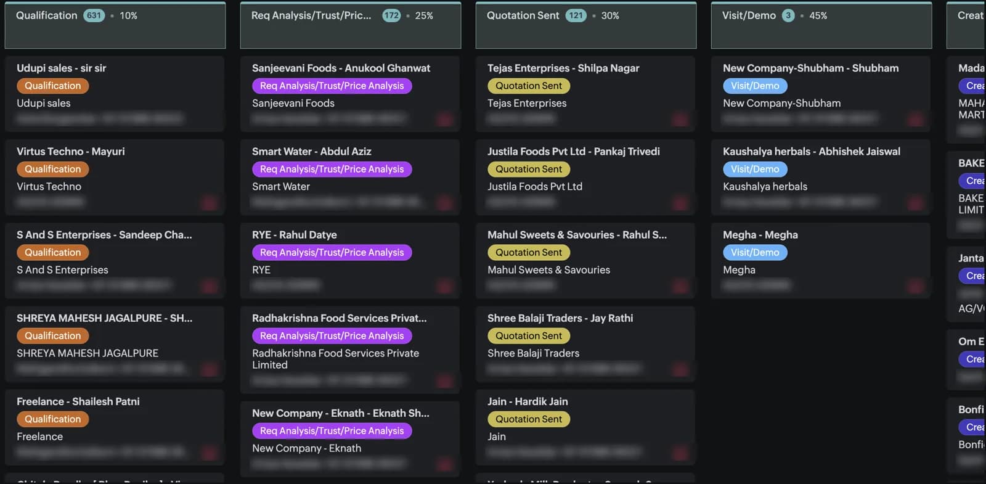Click the Visit/Demo tag on the Megha card

tap(755, 252)
